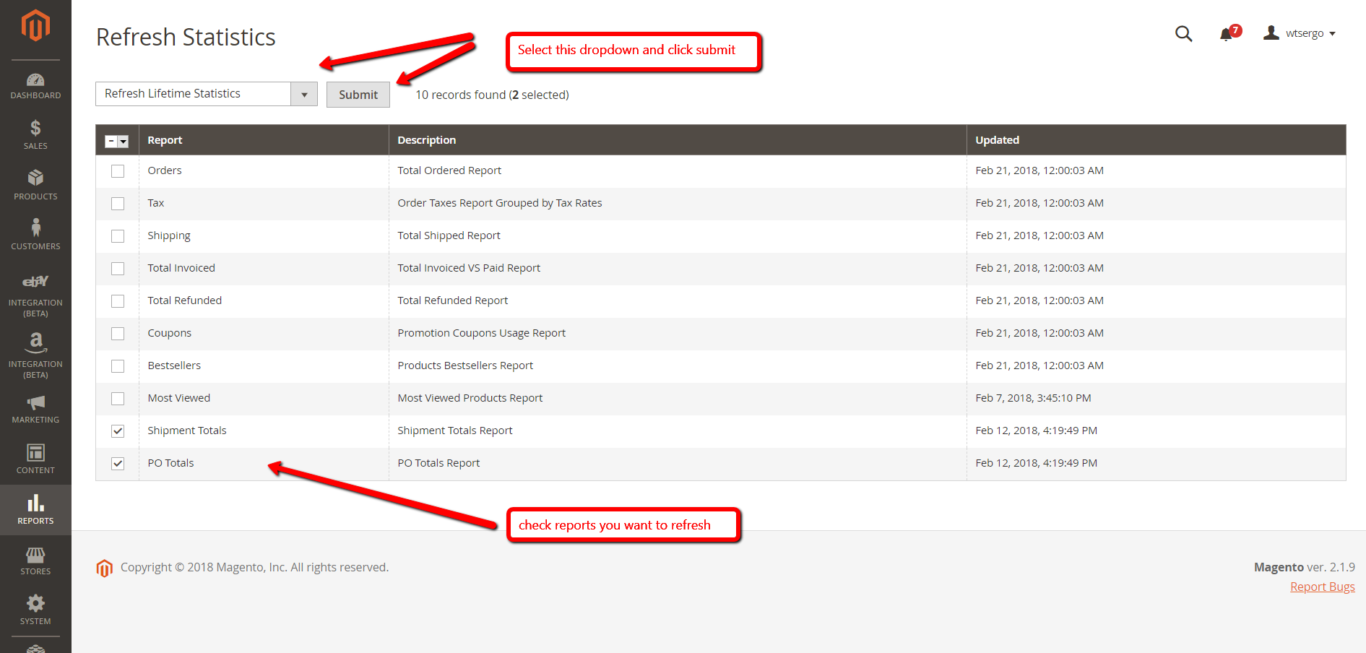
Task: Click the Updated column header
Action: (997, 140)
